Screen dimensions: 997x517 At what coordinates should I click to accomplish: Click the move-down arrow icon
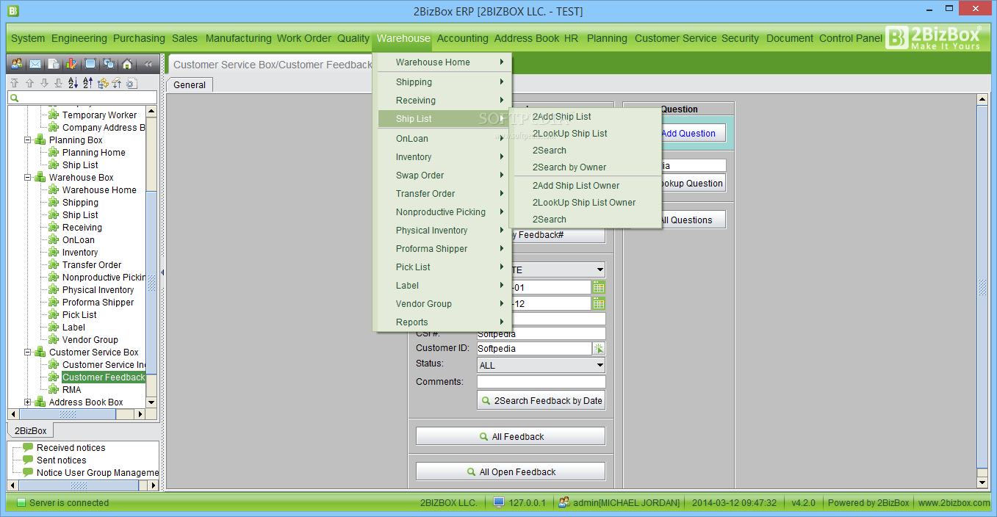click(44, 83)
